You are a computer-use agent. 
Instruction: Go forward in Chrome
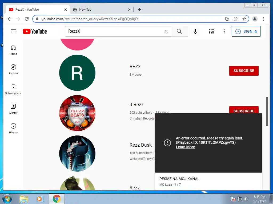pos(18,19)
